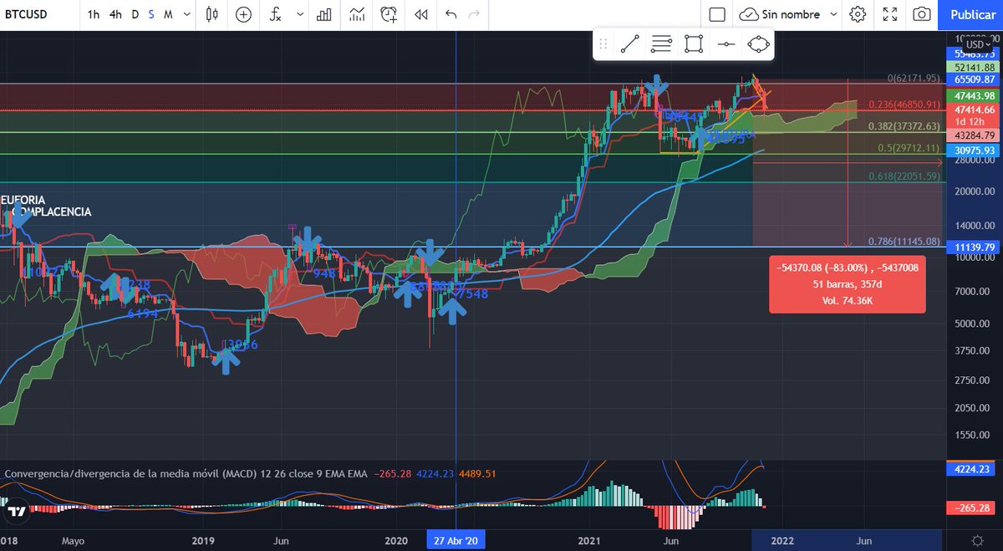Open price scale settings gear at bottom right
Viewport: 1003px width, 551px height.
click(x=977, y=539)
